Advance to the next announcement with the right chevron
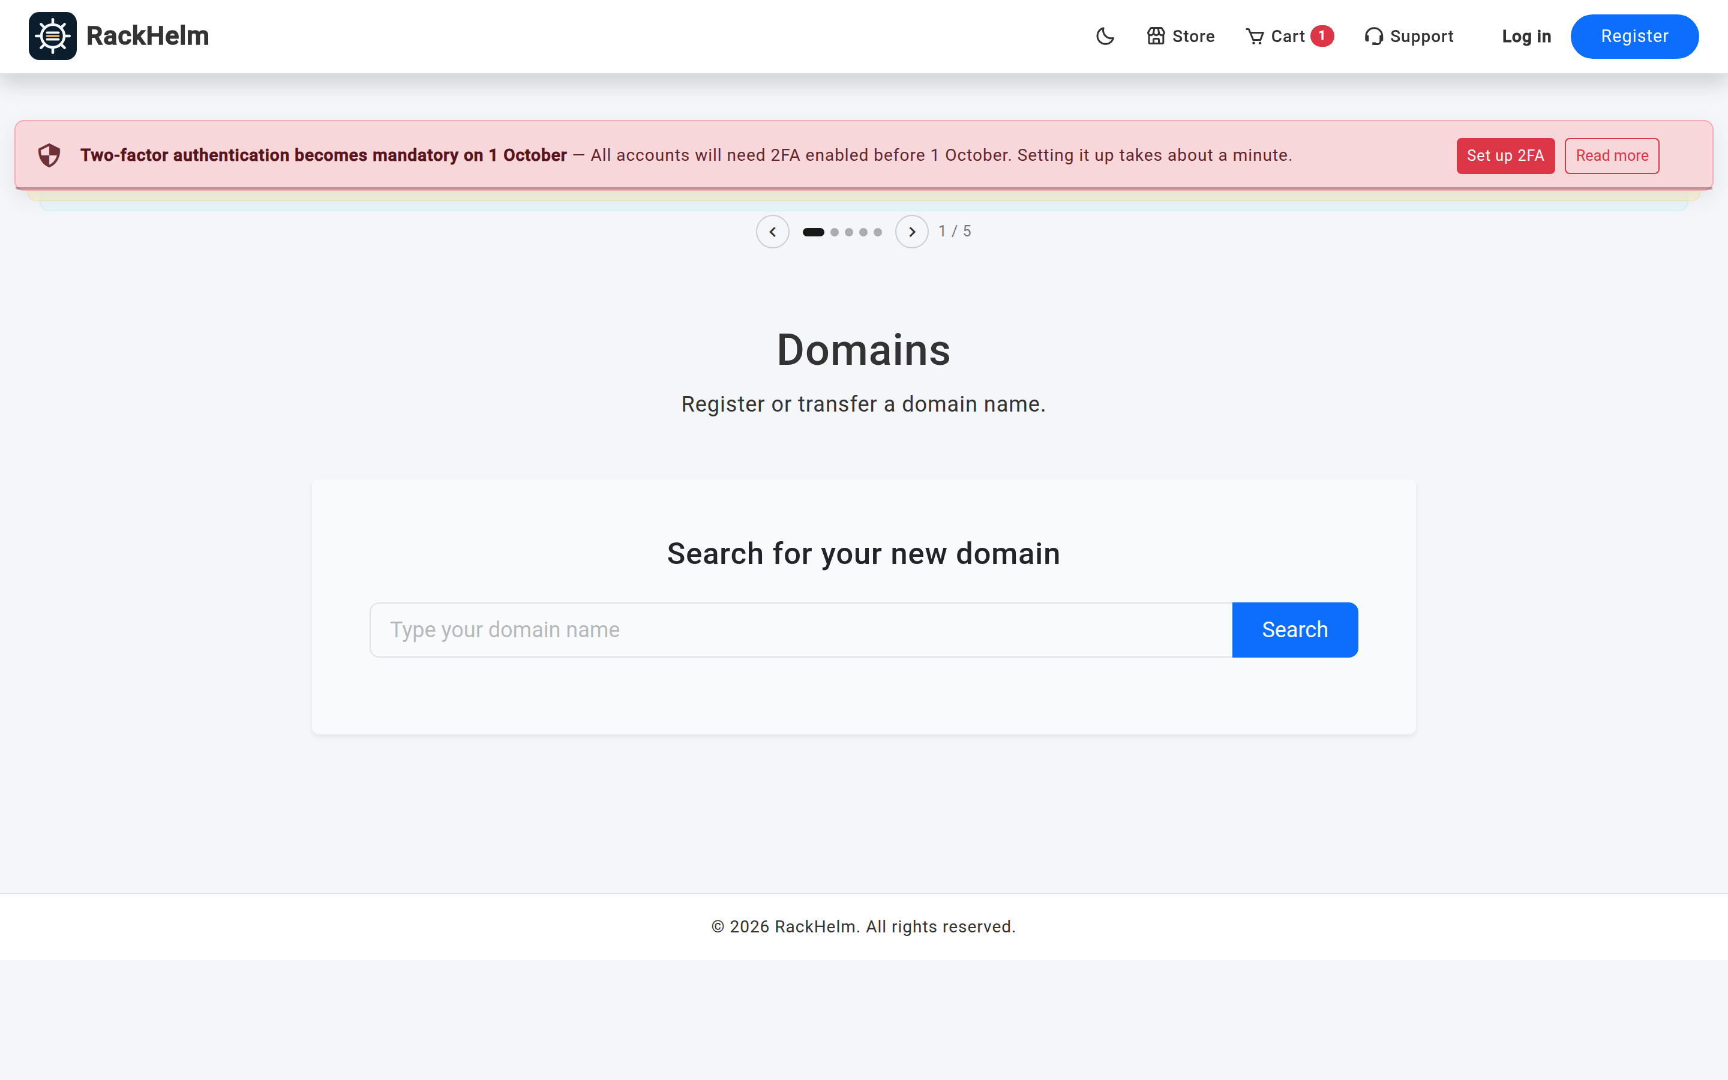This screenshot has width=1728, height=1080. [x=911, y=232]
